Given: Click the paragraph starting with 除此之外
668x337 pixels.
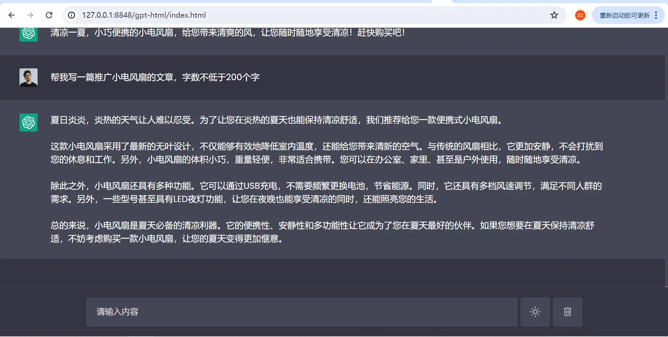Looking at the screenshot, I should 326,192.
